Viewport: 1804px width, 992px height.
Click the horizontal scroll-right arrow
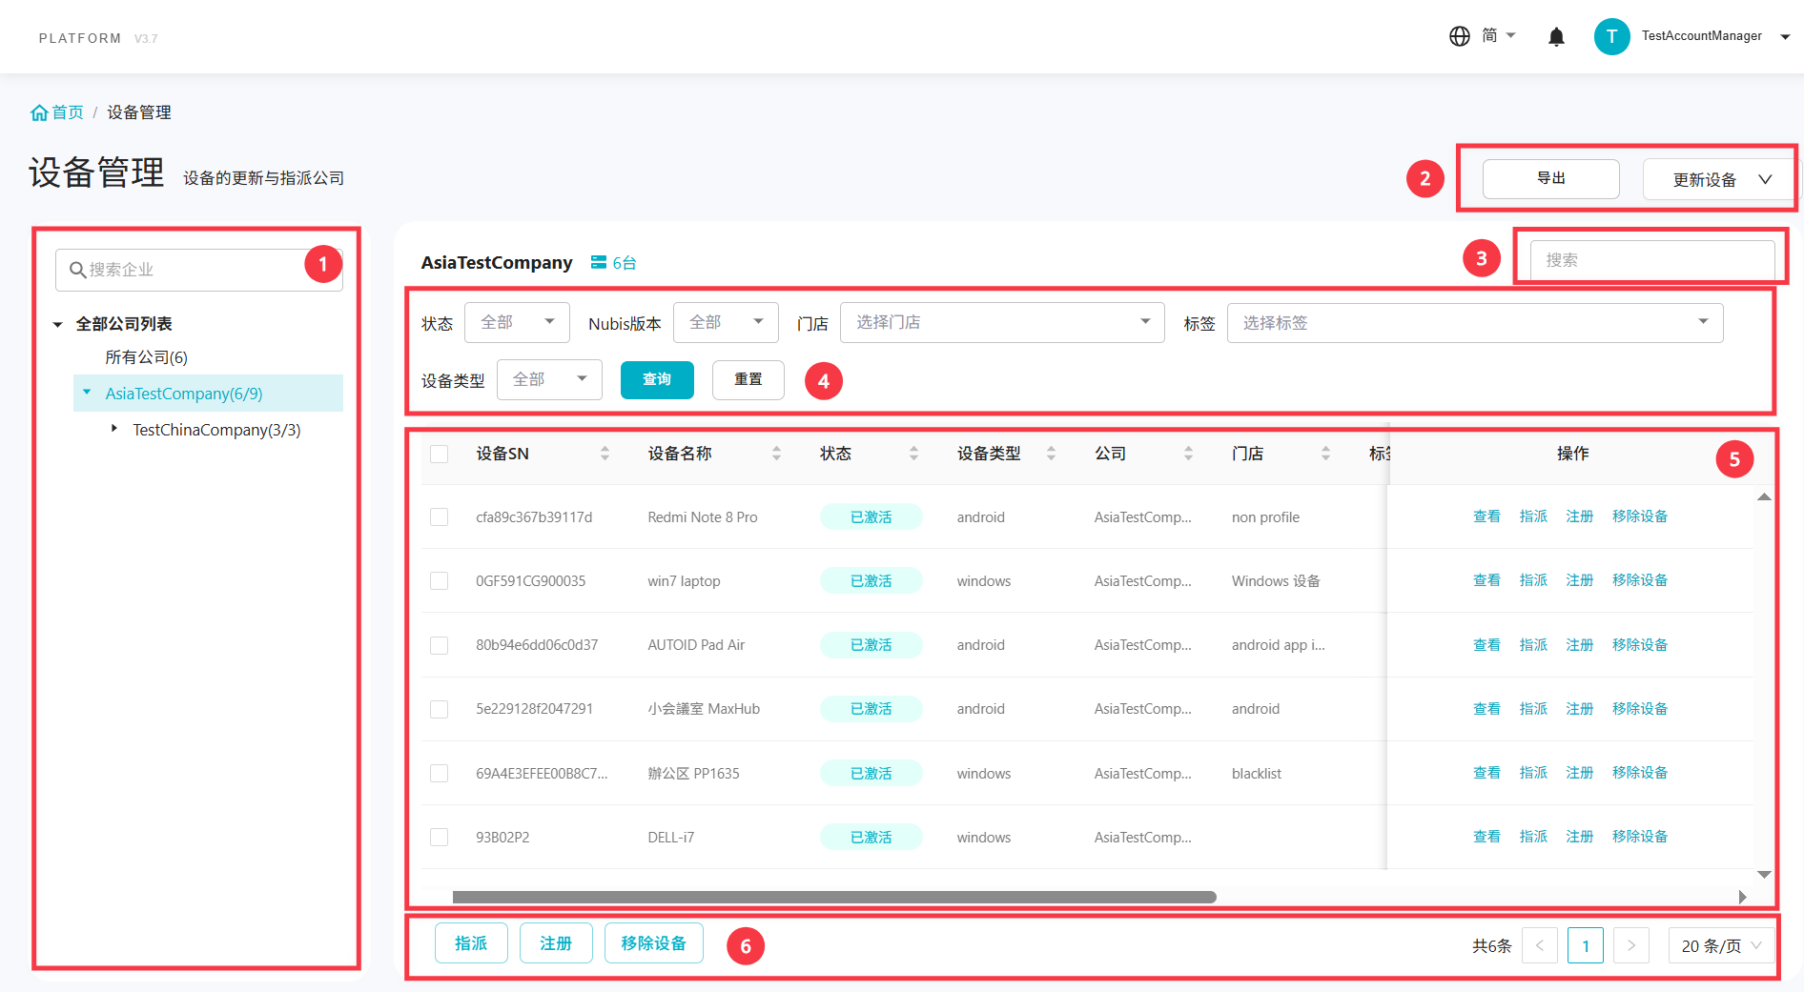click(x=1742, y=897)
